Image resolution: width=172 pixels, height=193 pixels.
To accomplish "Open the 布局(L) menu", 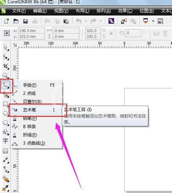I will click(x=82, y=11).
